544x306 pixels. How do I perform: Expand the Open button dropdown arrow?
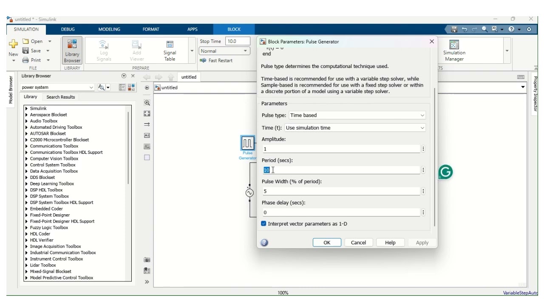pos(50,41)
